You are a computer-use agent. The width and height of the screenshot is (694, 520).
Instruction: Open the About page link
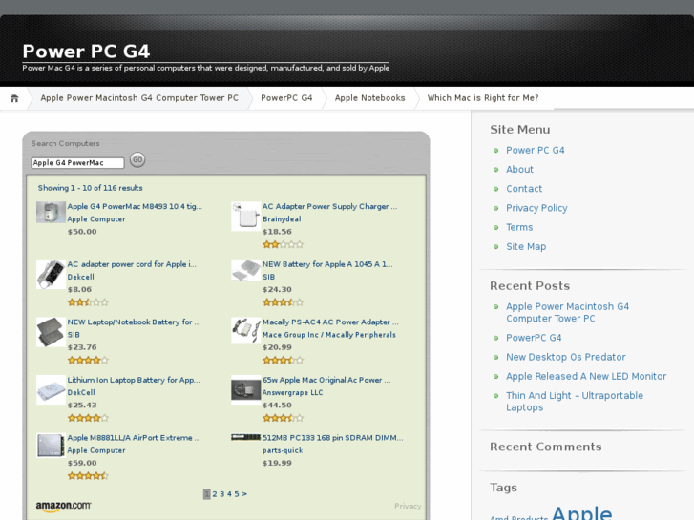click(x=519, y=170)
